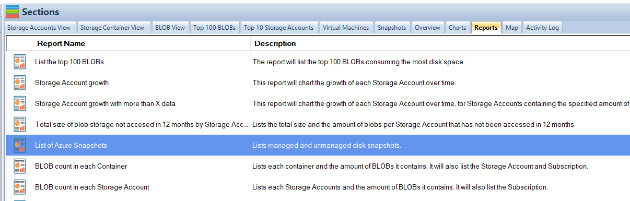The height and width of the screenshot is (201, 630).
Task: Click icon beside List the top 100 BLOBs
Action: tap(20, 62)
